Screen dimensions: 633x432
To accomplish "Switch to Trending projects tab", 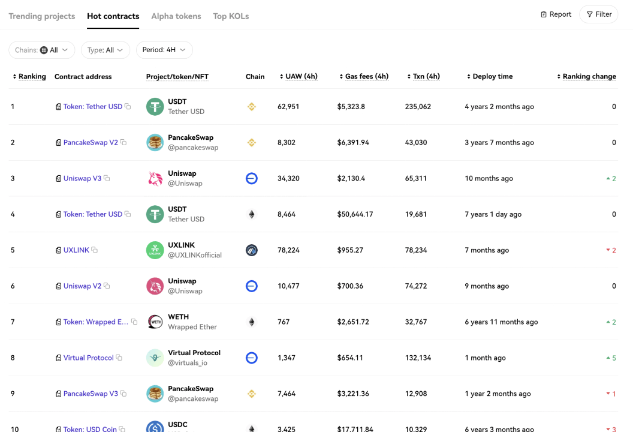I will pos(42,16).
